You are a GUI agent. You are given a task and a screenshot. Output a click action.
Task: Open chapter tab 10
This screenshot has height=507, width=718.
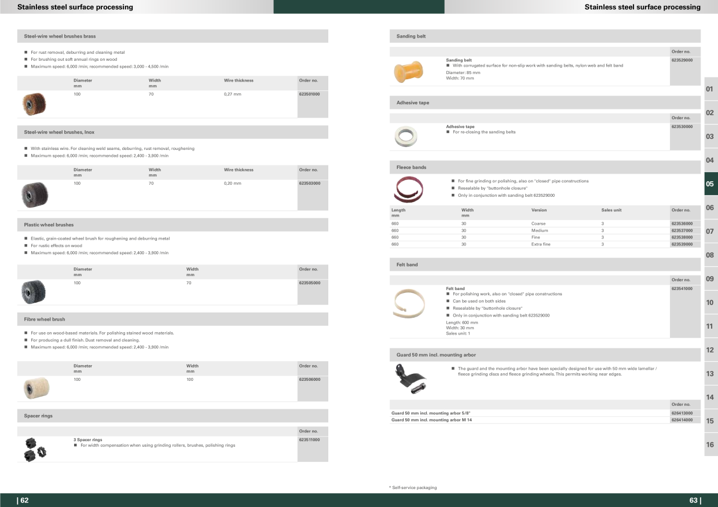point(710,303)
